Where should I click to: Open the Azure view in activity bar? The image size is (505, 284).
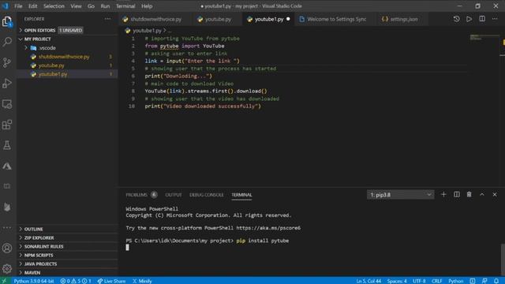[x=7, y=166]
